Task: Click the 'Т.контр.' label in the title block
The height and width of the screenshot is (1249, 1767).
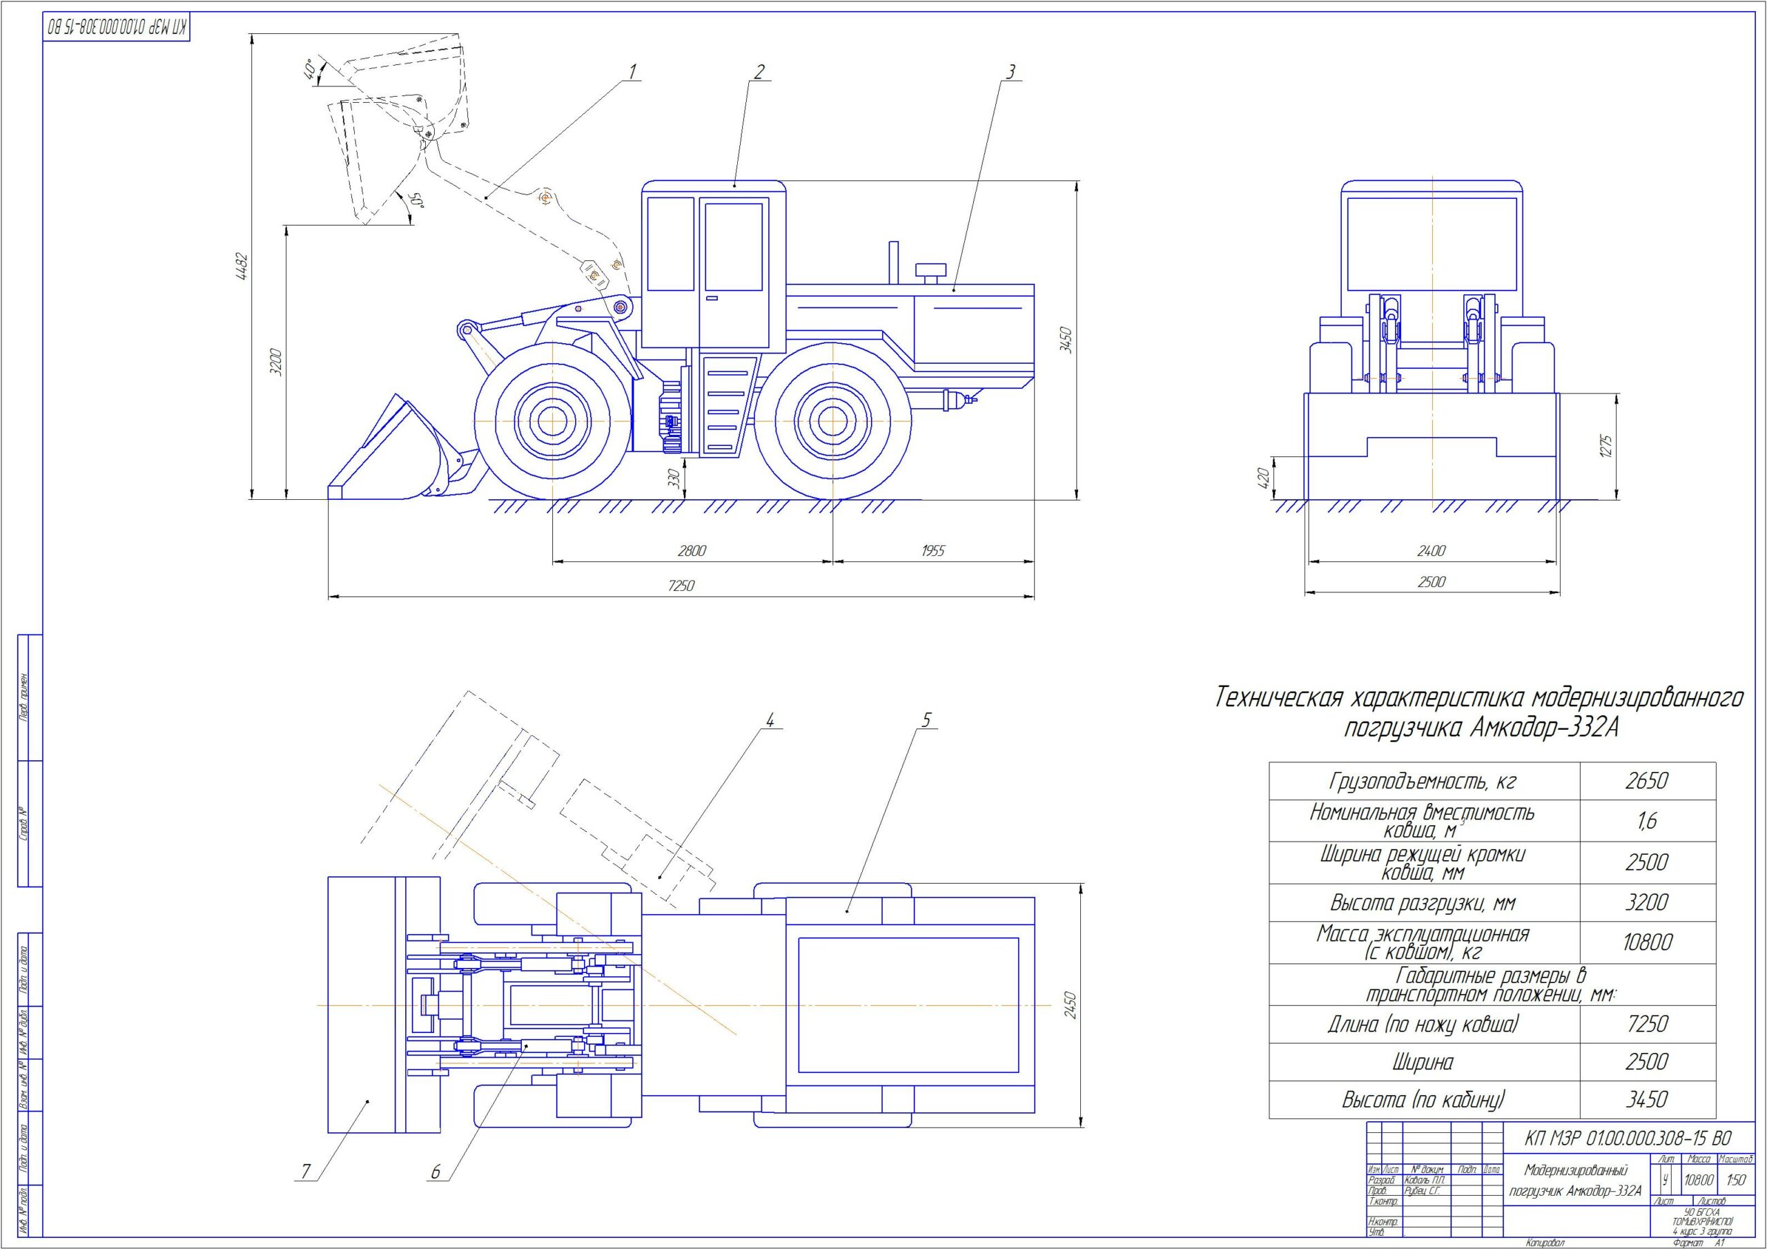Action: 1384,1201
